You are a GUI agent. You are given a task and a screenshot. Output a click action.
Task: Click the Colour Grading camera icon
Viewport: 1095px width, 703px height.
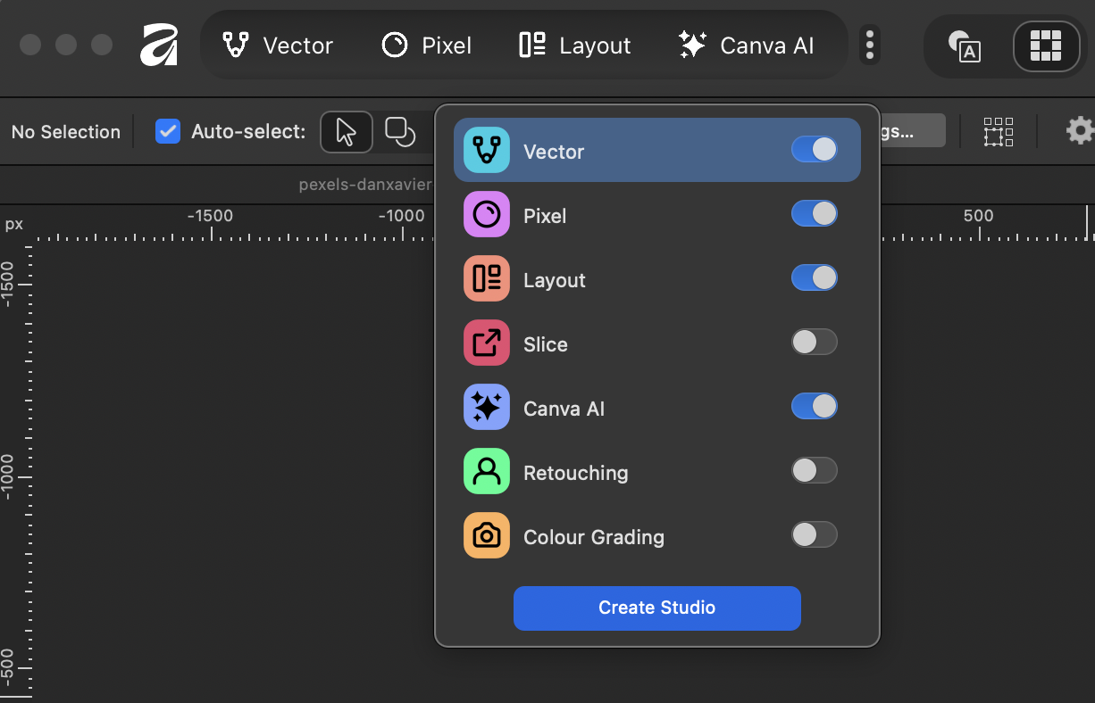(486, 536)
